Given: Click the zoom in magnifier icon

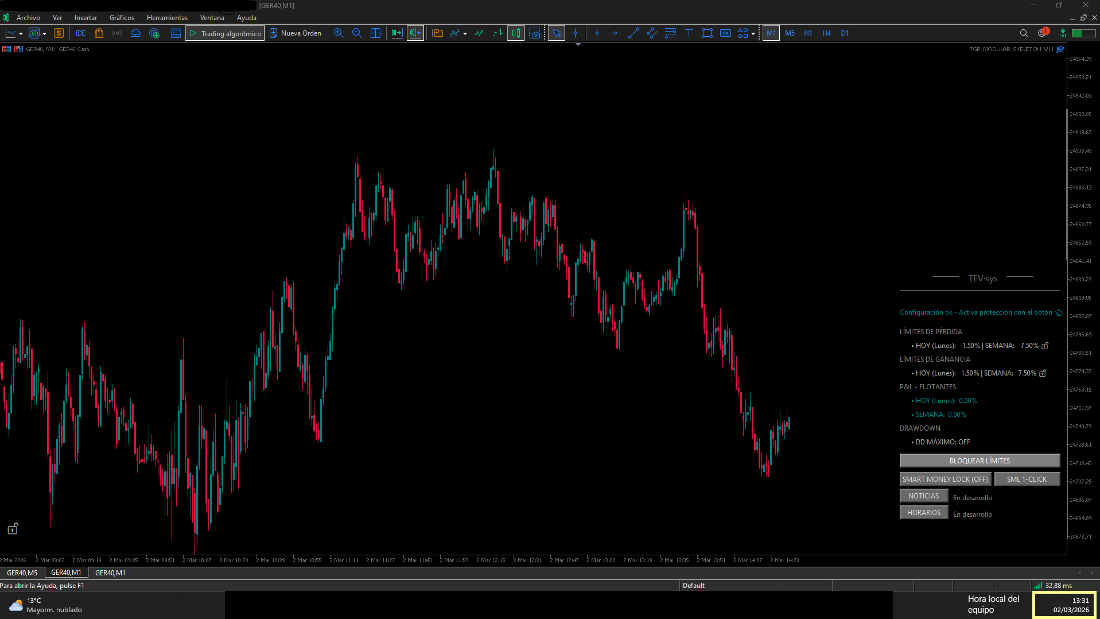Looking at the screenshot, I should [339, 33].
